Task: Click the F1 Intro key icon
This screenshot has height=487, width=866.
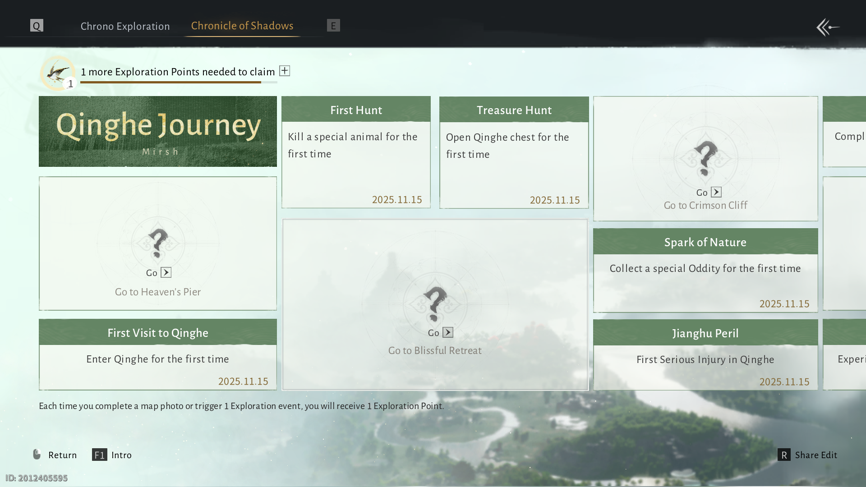Action: pos(99,455)
